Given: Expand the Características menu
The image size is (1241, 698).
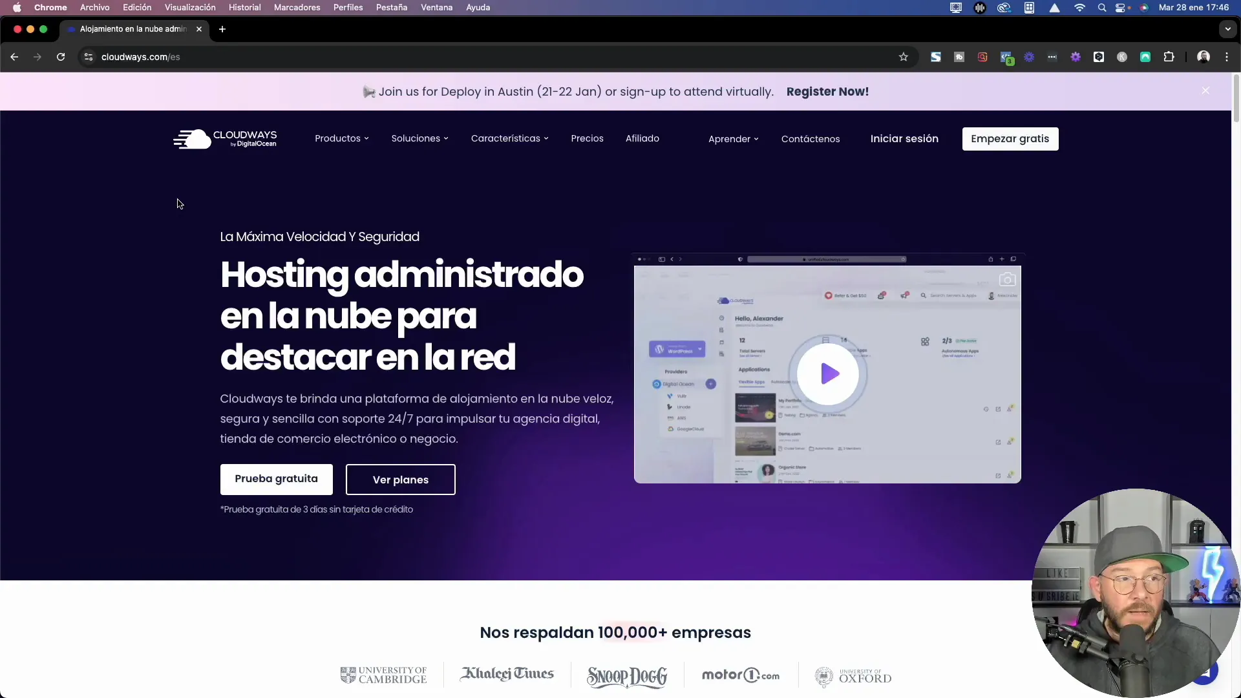Looking at the screenshot, I should tap(509, 138).
